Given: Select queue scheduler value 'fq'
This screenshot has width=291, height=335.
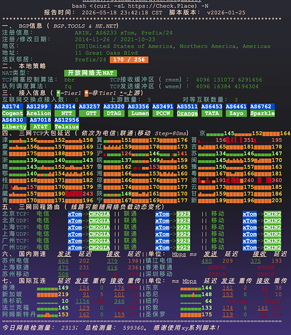Looking at the screenshot, I should [68, 86].
